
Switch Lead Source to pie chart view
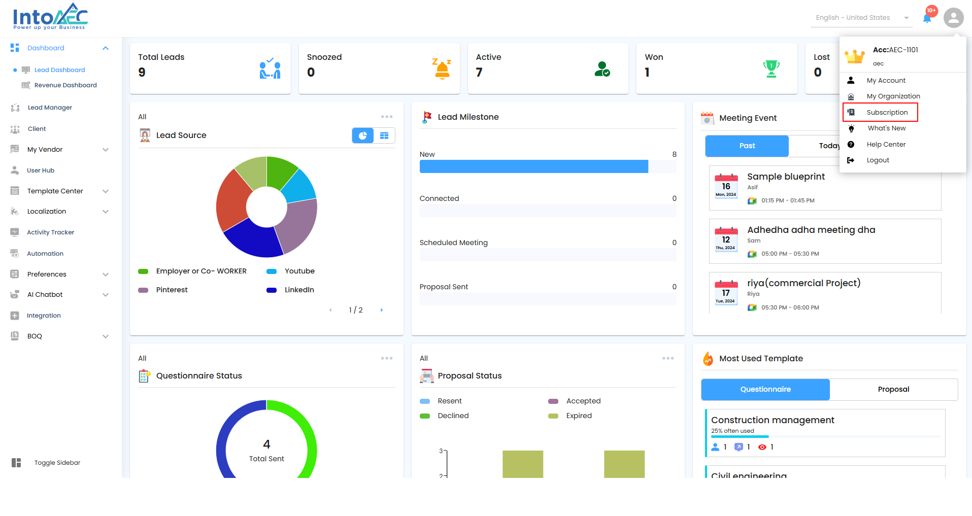(363, 135)
